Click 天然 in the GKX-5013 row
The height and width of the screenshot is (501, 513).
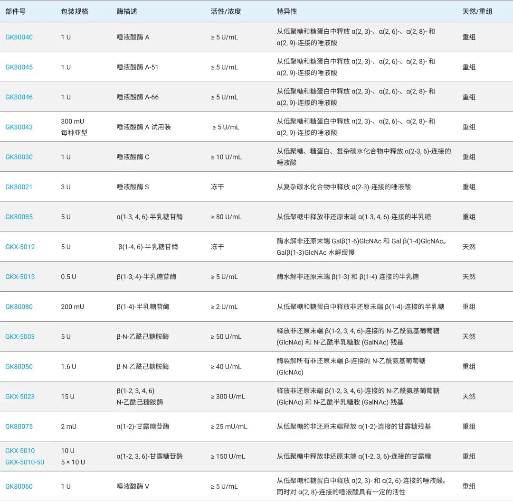469,277
